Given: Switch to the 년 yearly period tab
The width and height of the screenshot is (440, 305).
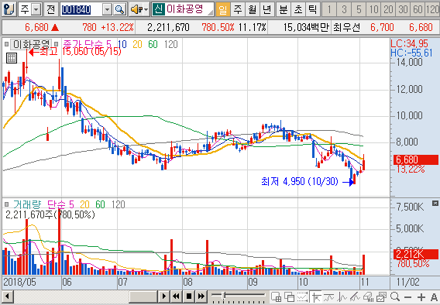Looking at the screenshot, I should (x=266, y=9).
